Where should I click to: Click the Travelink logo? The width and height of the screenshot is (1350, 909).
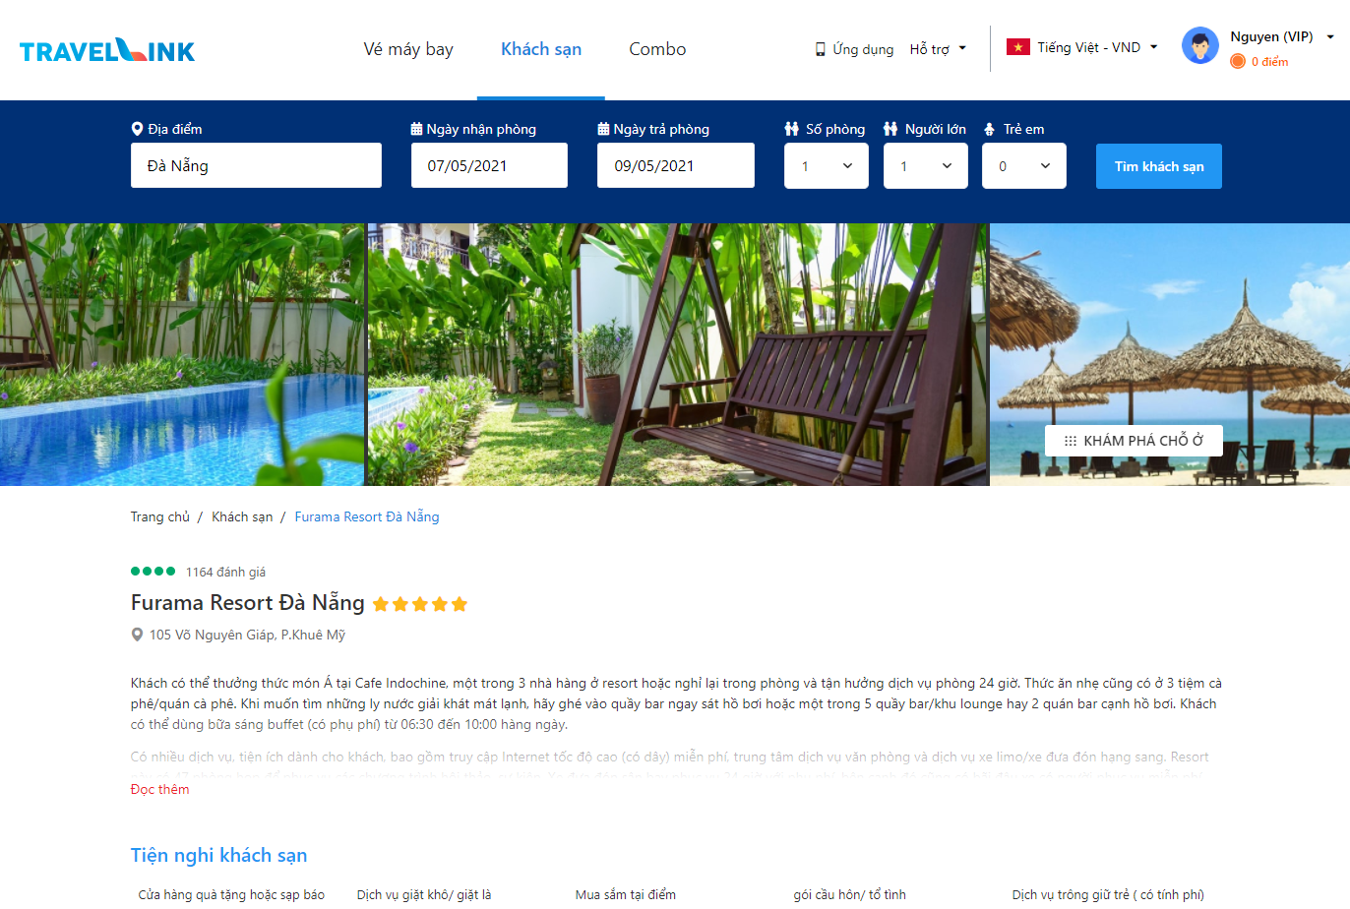[107, 50]
